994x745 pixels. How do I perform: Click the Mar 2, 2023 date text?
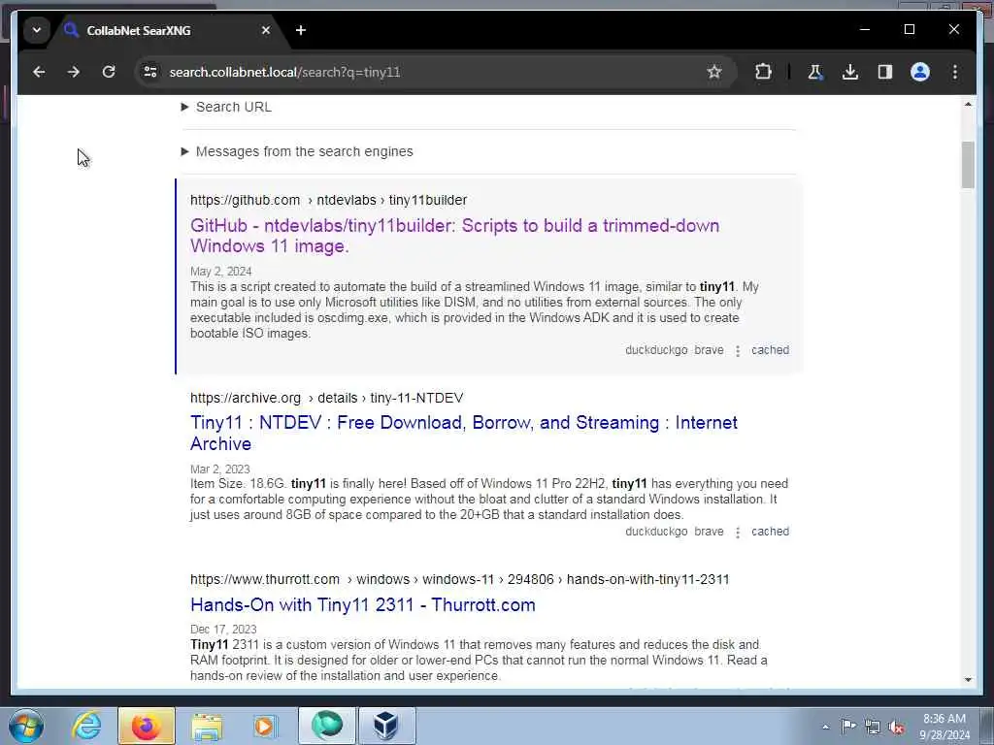click(x=220, y=469)
